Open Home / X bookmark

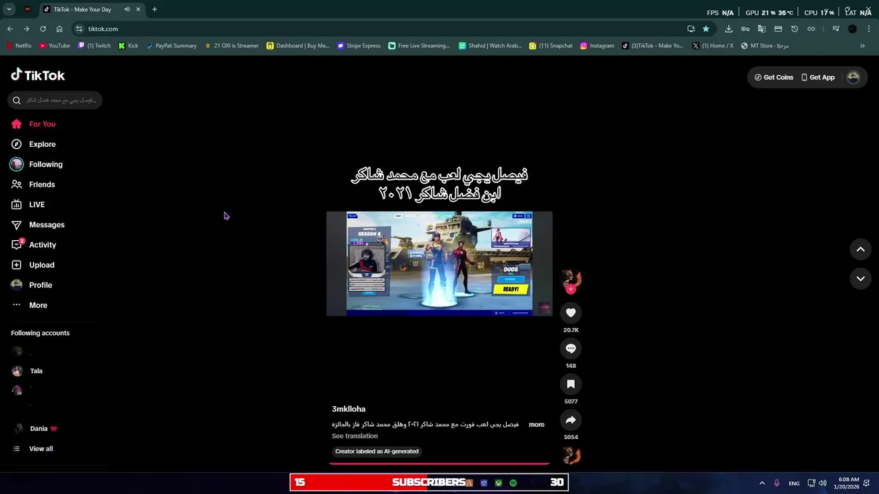click(x=713, y=46)
